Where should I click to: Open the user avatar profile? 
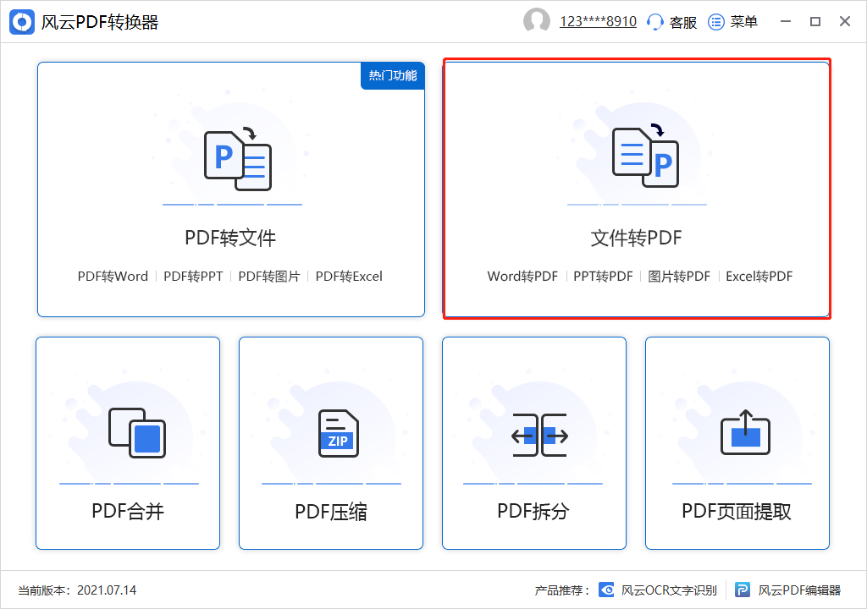(536, 21)
